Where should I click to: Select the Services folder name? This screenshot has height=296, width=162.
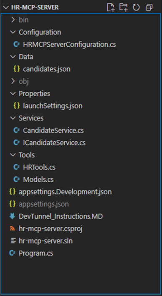tap(31, 118)
